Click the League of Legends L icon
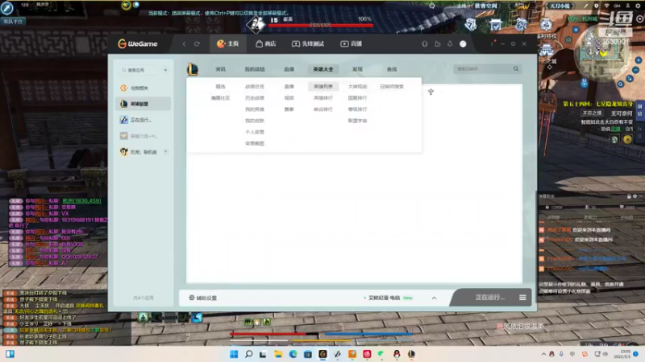The width and height of the screenshot is (645, 362). pos(193,69)
